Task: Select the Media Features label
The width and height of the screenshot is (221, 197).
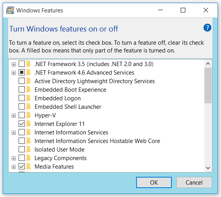Action: 54,166
